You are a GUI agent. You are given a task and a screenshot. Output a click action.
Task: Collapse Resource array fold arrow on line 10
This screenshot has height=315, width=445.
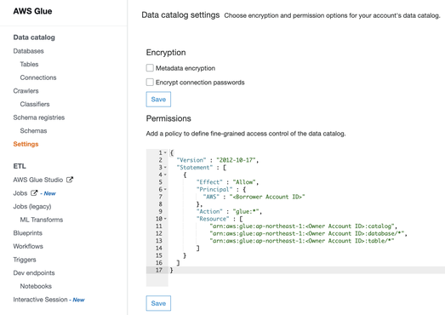165,219
